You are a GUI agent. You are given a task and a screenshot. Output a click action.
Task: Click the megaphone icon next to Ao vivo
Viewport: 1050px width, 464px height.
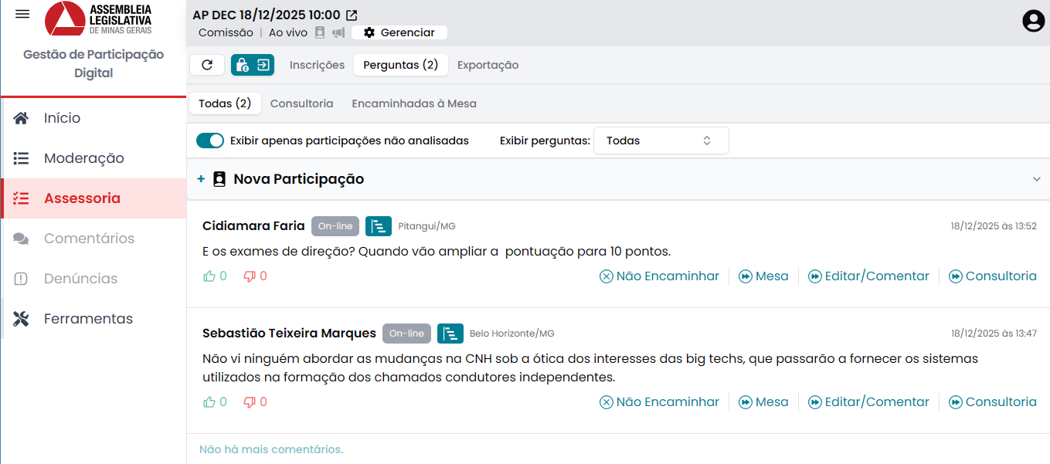(338, 32)
